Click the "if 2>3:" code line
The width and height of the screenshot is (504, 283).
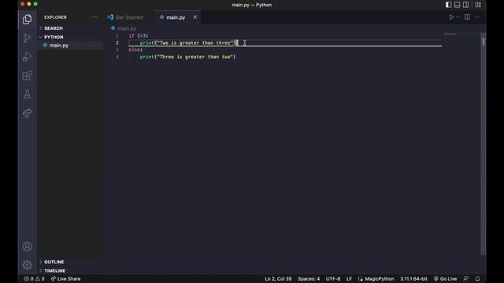pos(139,35)
